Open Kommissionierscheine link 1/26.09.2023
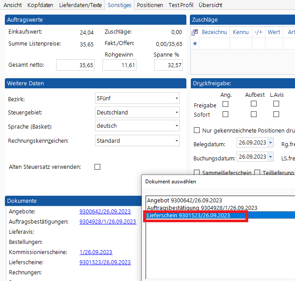This screenshot has height=281, width=295. [x=96, y=252]
